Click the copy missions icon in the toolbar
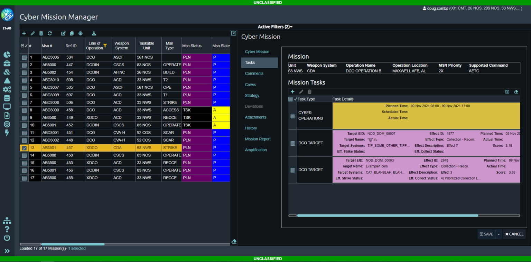 72,33
